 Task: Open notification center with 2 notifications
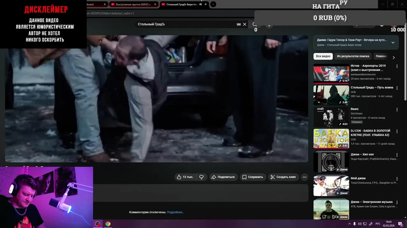click(x=400, y=224)
